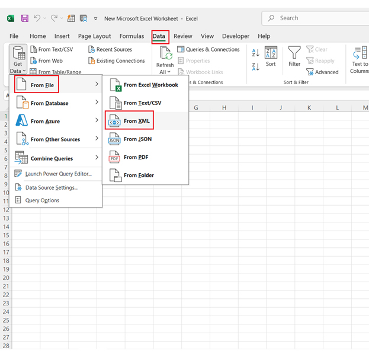Choose From XML in the submenu

[146, 121]
